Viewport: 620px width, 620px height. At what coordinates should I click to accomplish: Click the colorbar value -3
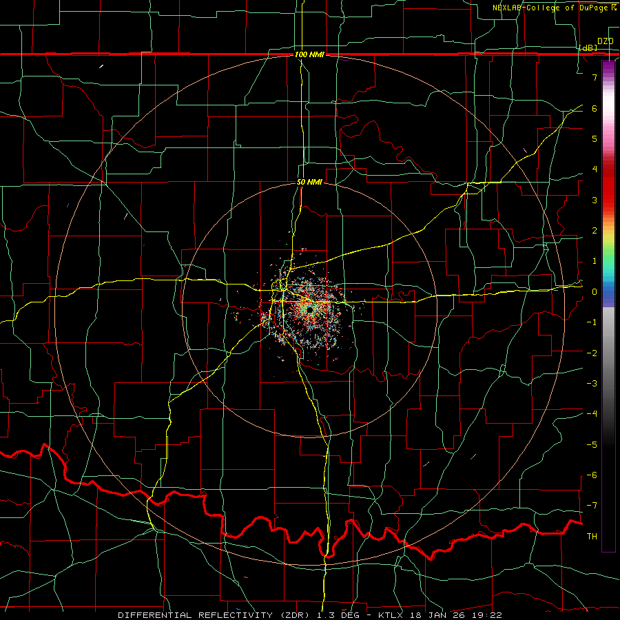(x=592, y=384)
